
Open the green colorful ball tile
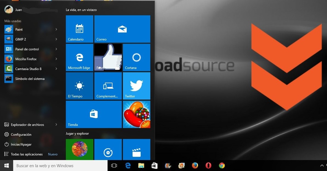pyautogui.click(x=79, y=149)
